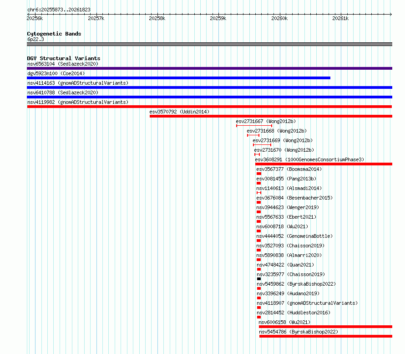
Task: Click the gray 6p22.3 cytogenetic band bar
Action: point(209,44)
